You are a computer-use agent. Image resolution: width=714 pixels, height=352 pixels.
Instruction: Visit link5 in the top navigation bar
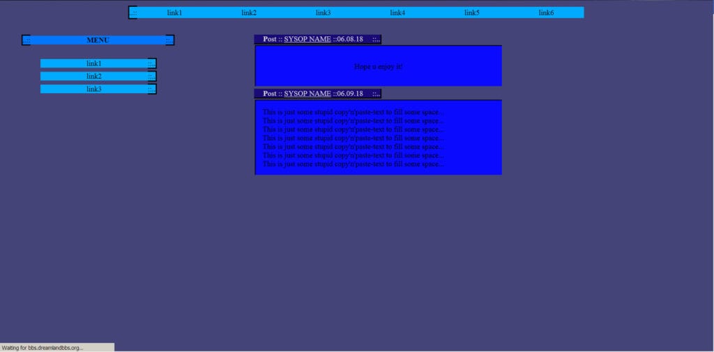pos(472,13)
